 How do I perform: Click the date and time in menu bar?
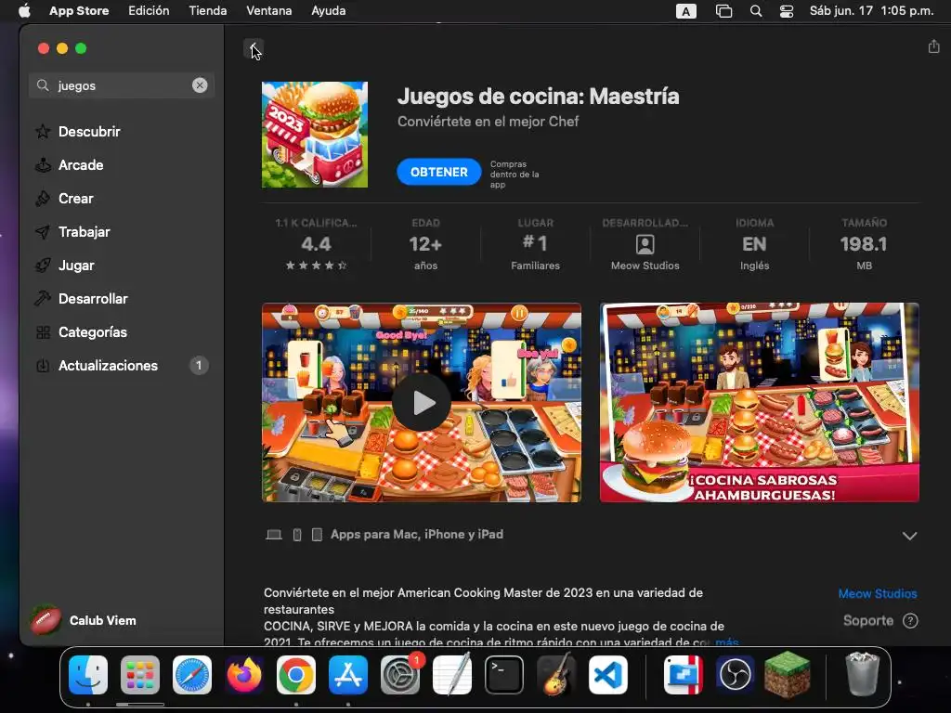(x=871, y=11)
